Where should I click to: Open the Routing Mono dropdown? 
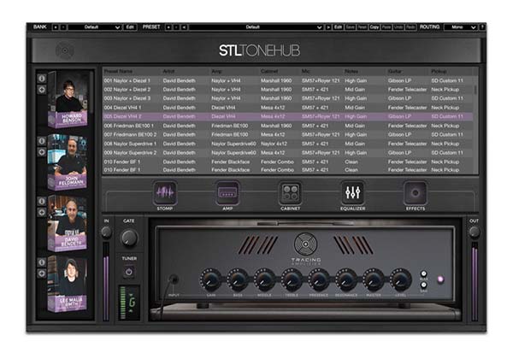[460, 27]
